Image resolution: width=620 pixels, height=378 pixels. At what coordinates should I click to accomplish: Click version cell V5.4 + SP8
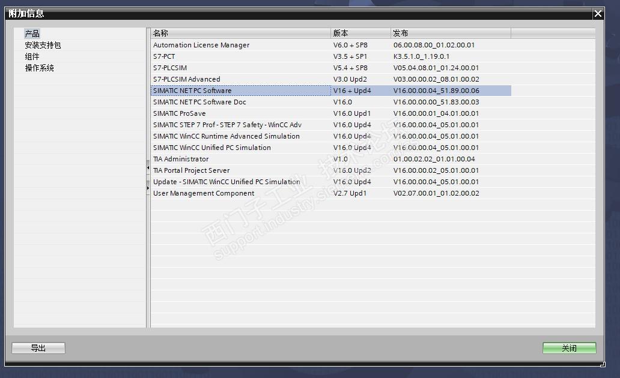360,68
